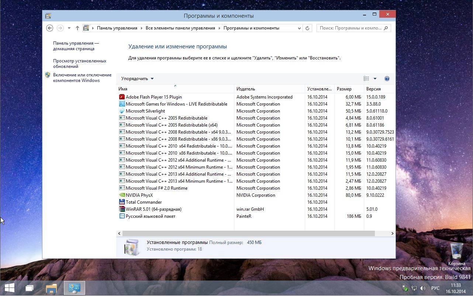The image size is (473, 296).
Task: Go forward using the forward arrow
Action: (x=60, y=28)
